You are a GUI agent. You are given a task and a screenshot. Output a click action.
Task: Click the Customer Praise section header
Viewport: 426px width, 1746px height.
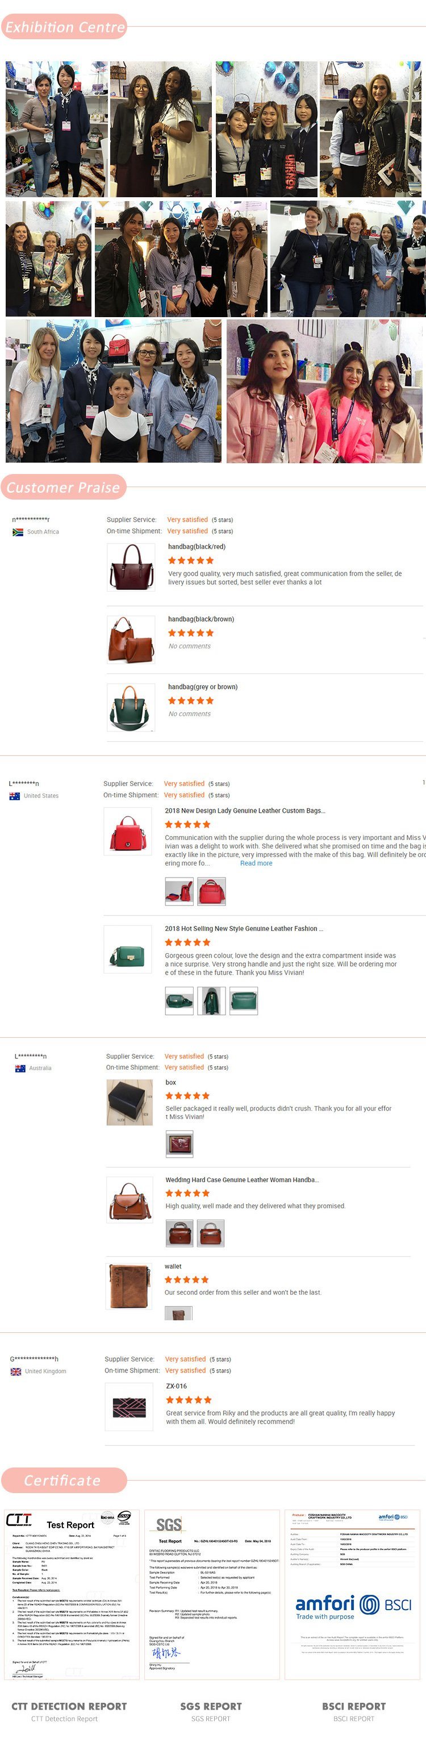[x=64, y=487]
